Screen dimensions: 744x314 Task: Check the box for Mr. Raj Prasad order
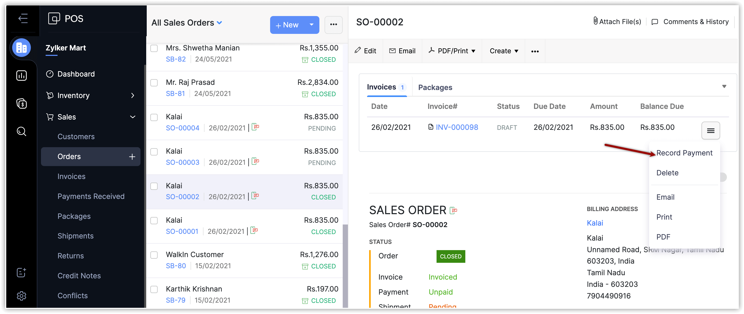[154, 83]
